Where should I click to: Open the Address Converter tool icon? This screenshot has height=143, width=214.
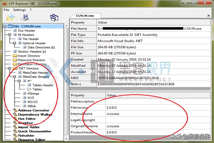point(15,110)
